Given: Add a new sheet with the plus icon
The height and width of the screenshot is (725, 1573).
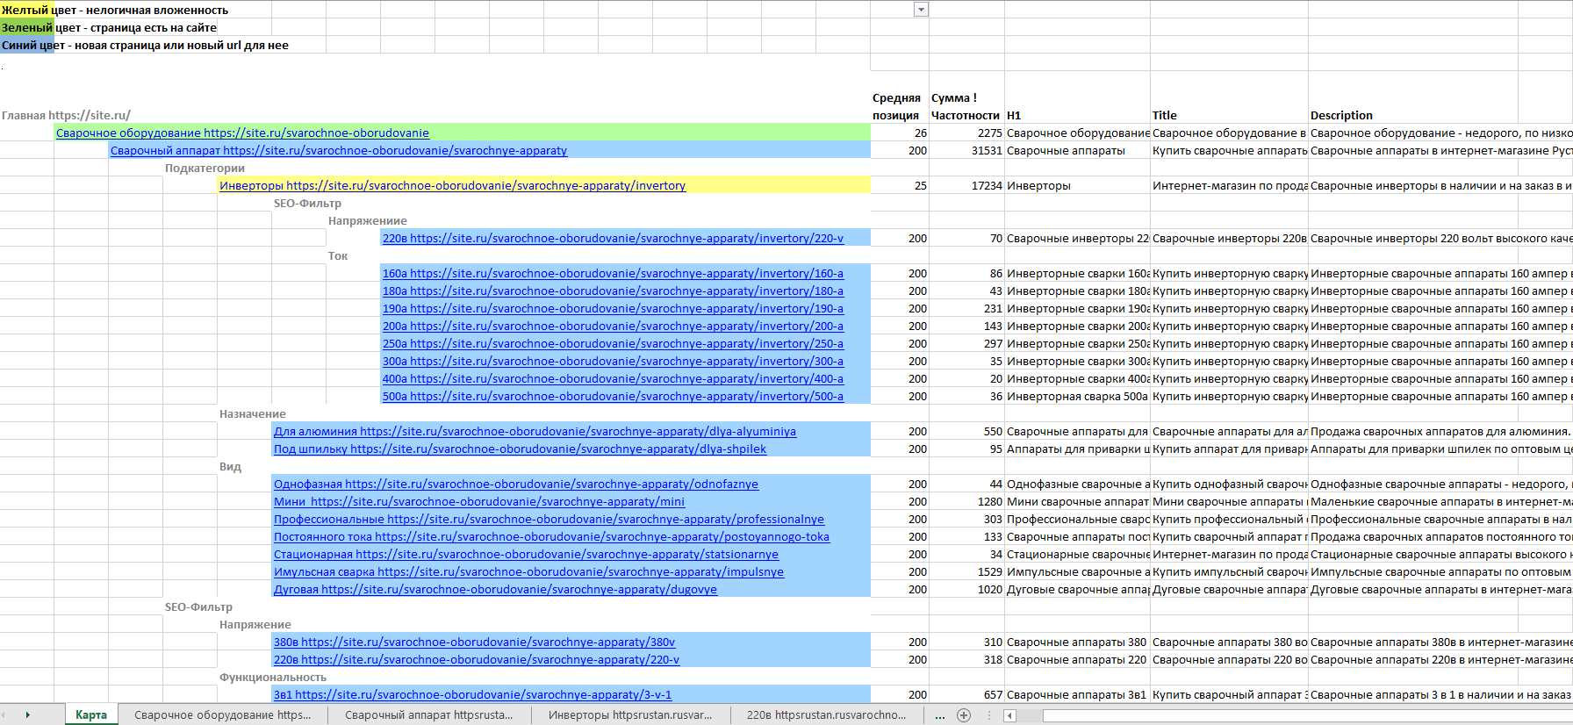Looking at the screenshot, I should pos(964,715).
